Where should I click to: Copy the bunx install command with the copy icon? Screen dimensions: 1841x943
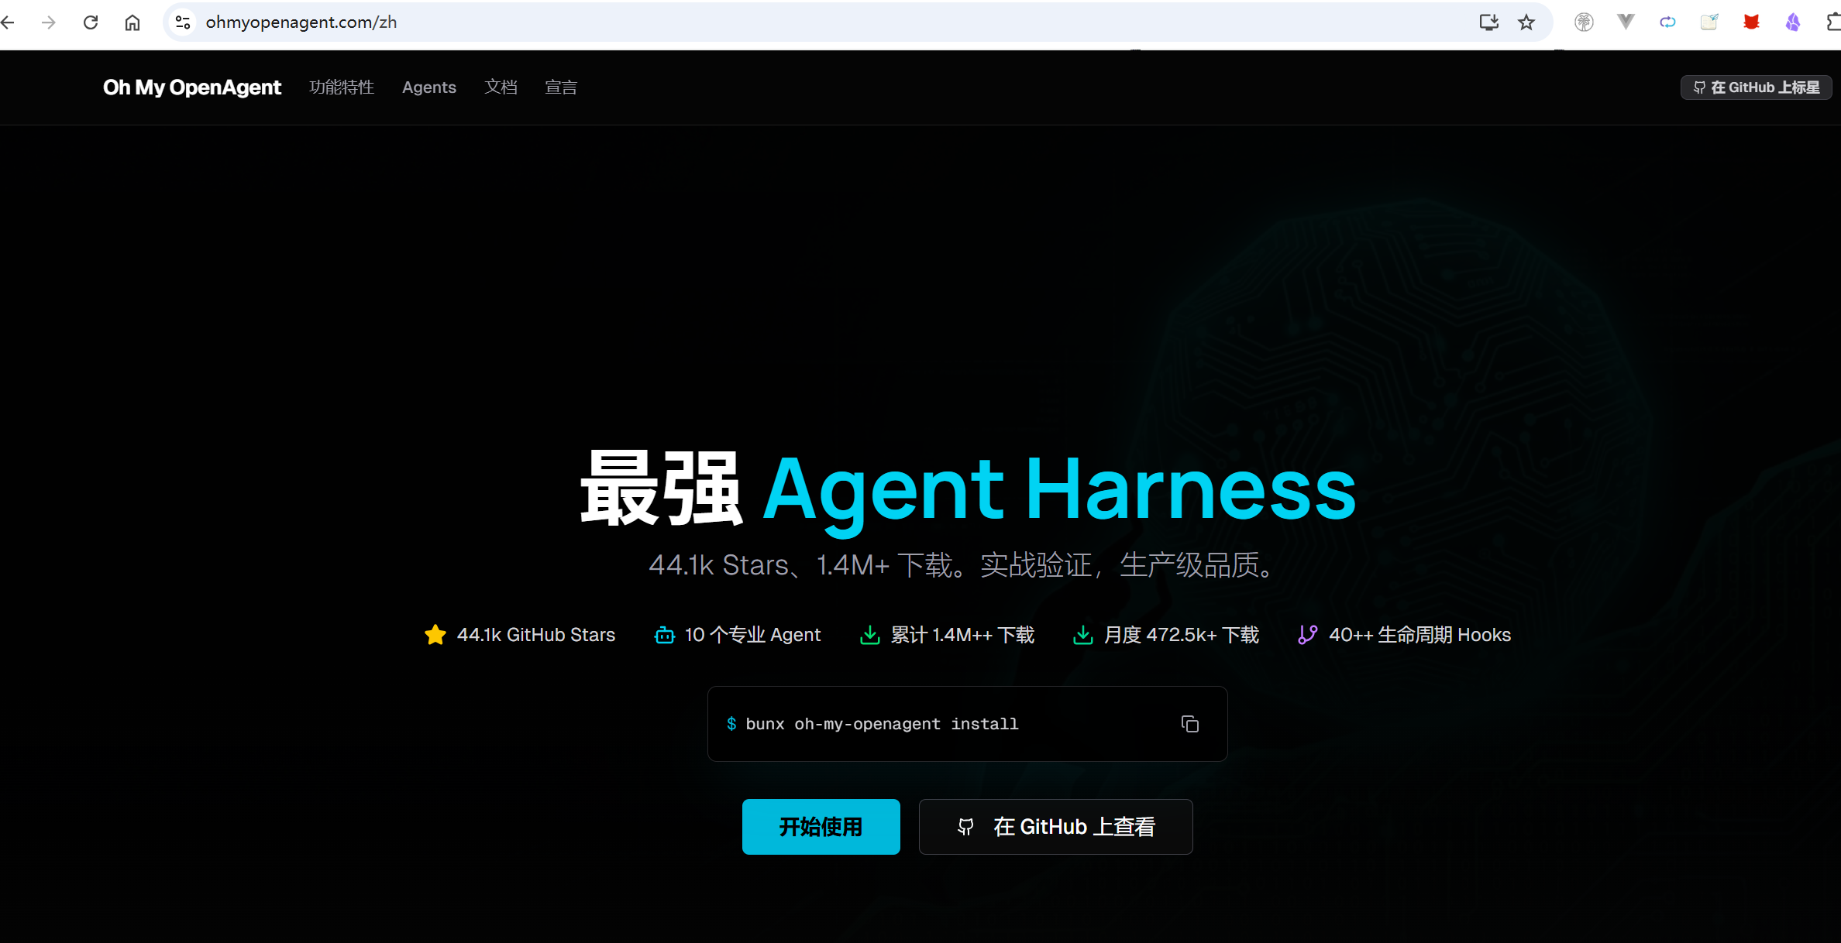pyautogui.click(x=1189, y=724)
